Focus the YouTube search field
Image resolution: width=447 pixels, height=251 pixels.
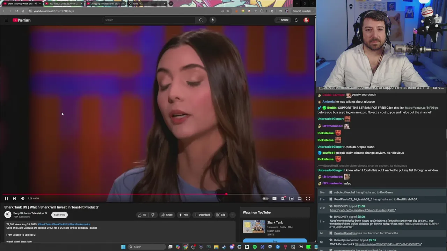(x=148, y=20)
